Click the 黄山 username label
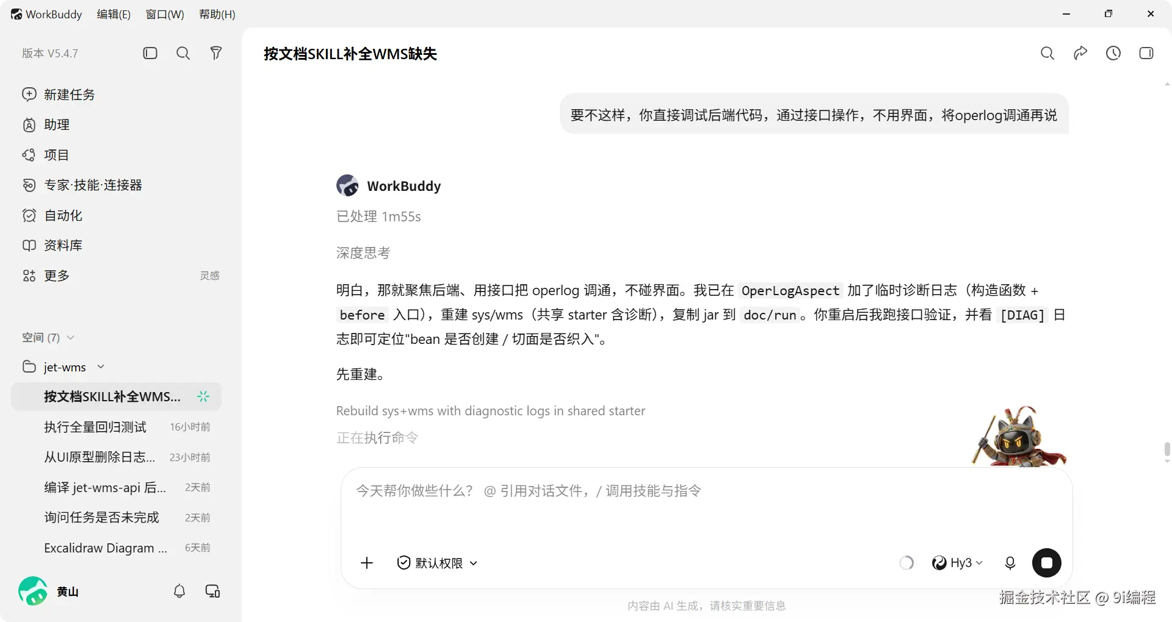The height and width of the screenshot is (622, 1172). pyautogui.click(x=68, y=592)
